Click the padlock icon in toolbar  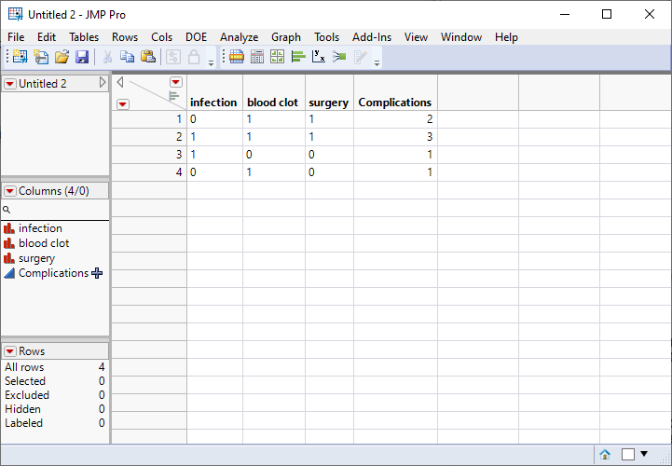pyautogui.click(x=194, y=57)
